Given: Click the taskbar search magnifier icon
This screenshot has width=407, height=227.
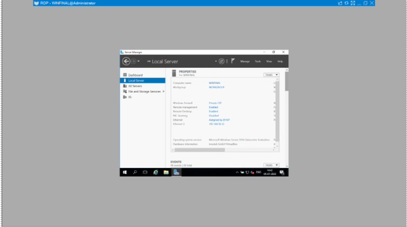Looking at the screenshot, I should [x=135, y=172].
